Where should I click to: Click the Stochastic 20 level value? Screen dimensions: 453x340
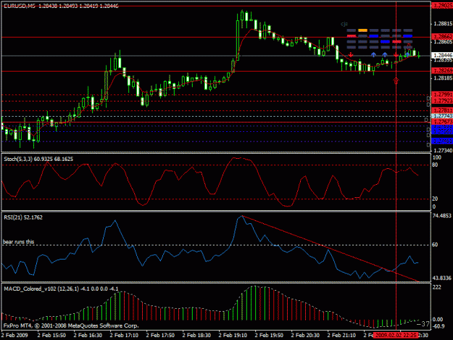435,199
